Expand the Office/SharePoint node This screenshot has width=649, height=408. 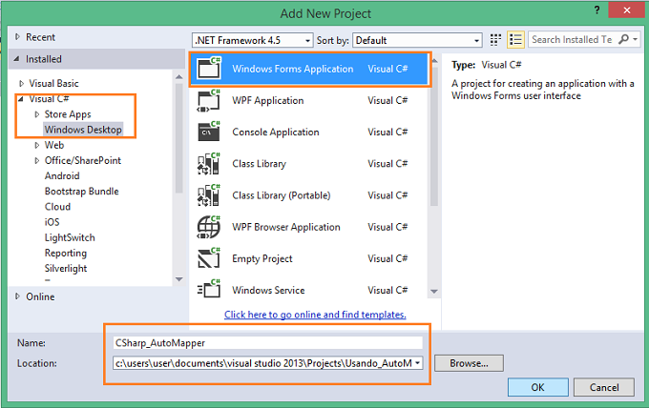(x=37, y=160)
